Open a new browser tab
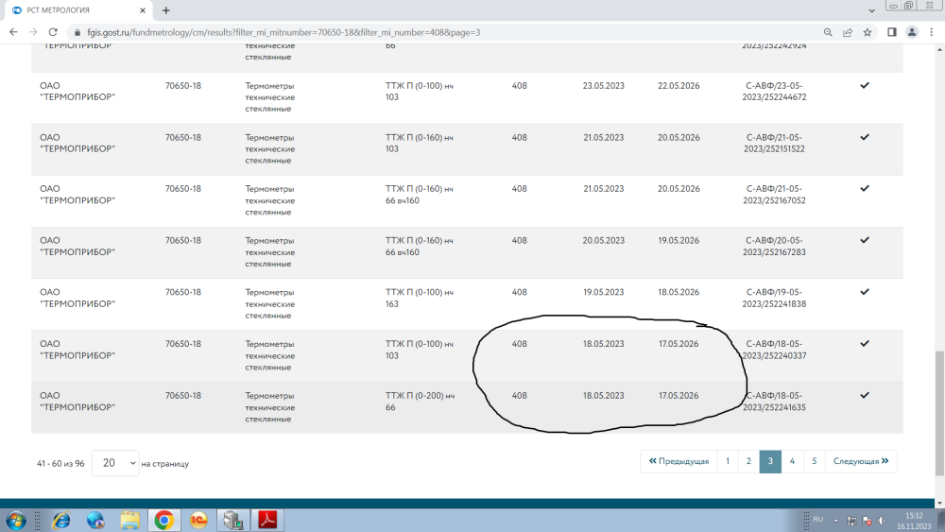The image size is (945, 532). (x=166, y=10)
